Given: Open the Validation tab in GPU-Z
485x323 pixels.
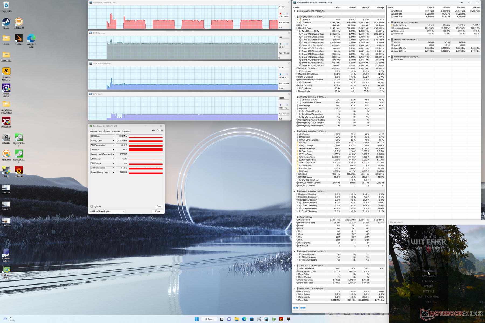Looking at the screenshot, I should 126,132.
